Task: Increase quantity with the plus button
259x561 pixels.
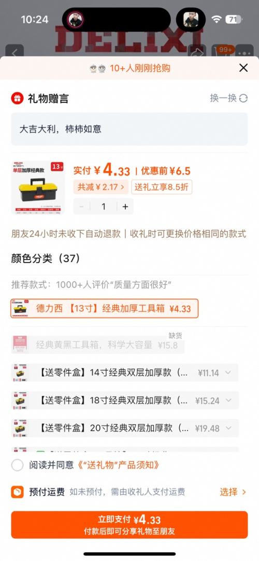Action: tap(125, 207)
